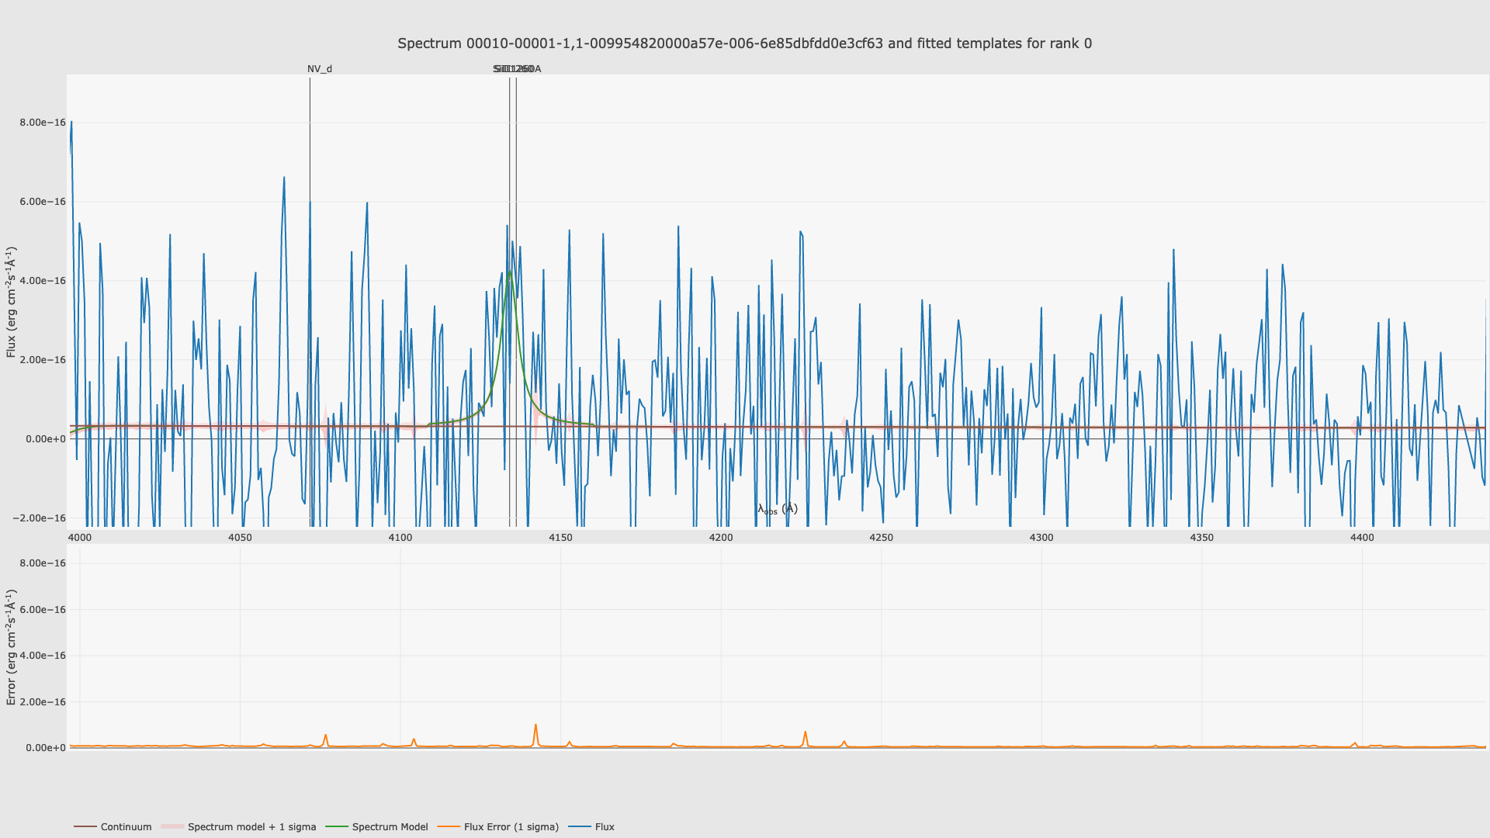Image resolution: width=1490 pixels, height=838 pixels.
Task: Click the chart title text
Action: pyautogui.click(x=744, y=43)
